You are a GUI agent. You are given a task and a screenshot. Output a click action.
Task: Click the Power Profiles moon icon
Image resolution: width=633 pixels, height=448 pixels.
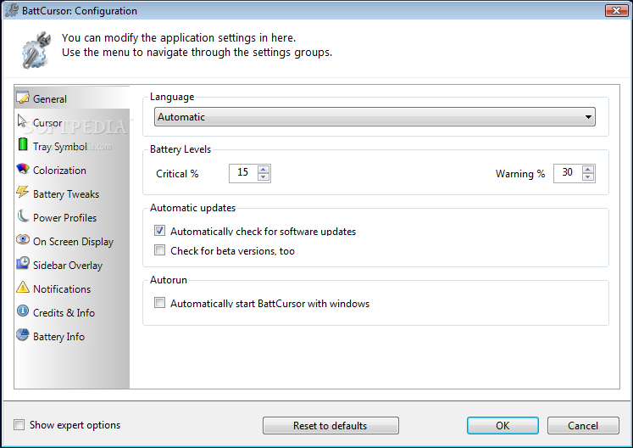point(23,216)
